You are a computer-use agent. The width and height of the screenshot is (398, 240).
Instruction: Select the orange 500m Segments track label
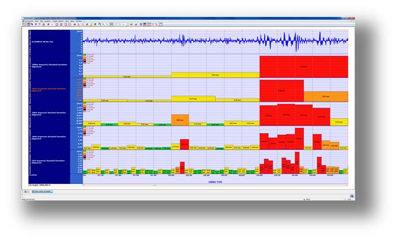click(48, 89)
